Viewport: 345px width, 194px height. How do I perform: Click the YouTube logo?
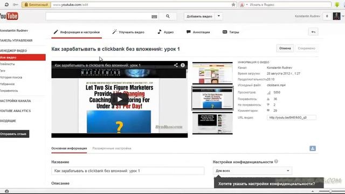(x=9, y=16)
